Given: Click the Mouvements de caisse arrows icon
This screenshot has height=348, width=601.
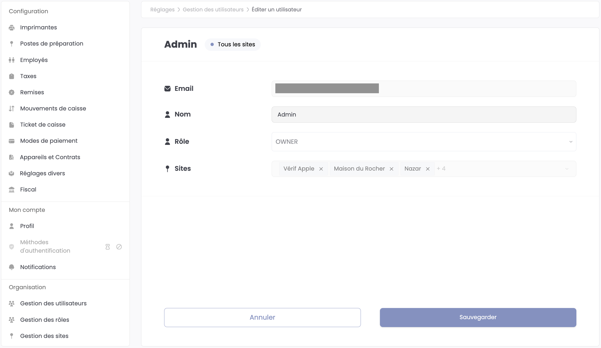Looking at the screenshot, I should [12, 109].
